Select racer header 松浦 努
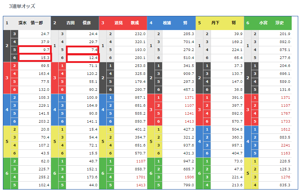300x191 pixels. coord(171,23)
